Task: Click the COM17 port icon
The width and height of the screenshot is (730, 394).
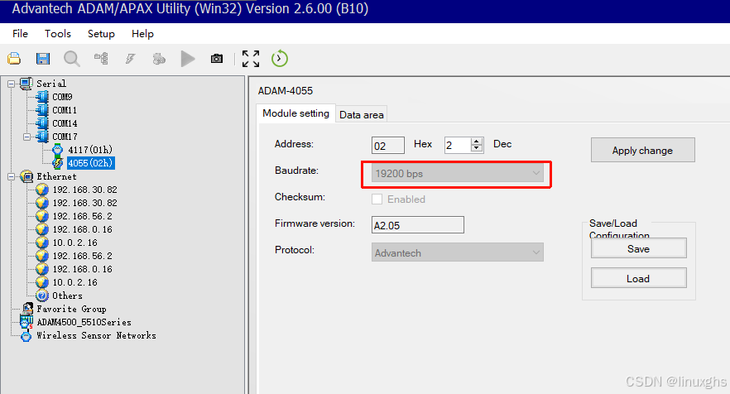Action: (42, 137)
